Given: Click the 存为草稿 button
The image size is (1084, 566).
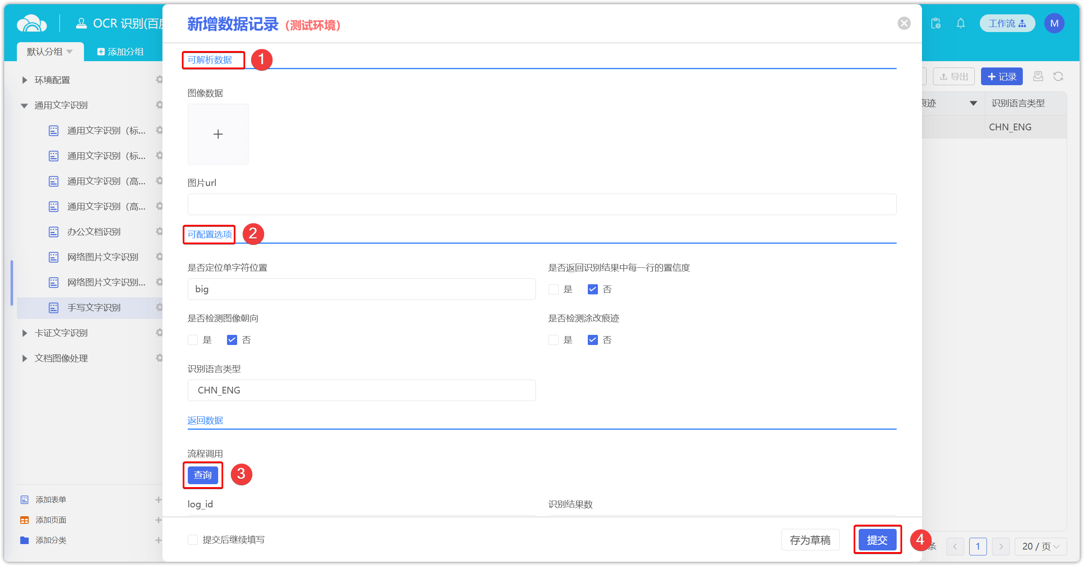Looking at the screenshot, I should [810, 540].
